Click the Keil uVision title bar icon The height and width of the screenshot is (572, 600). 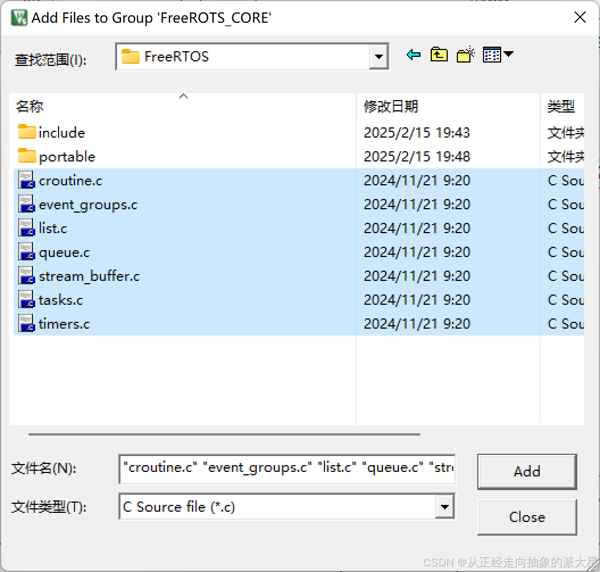pyautogui.click(x=19, y=18)
